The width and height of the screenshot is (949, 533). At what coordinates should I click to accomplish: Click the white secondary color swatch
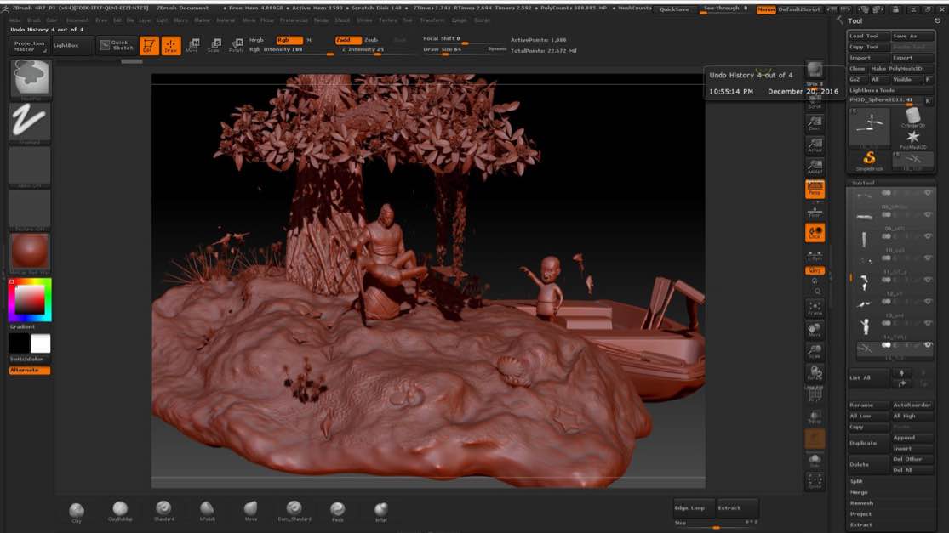click(41, 343)
